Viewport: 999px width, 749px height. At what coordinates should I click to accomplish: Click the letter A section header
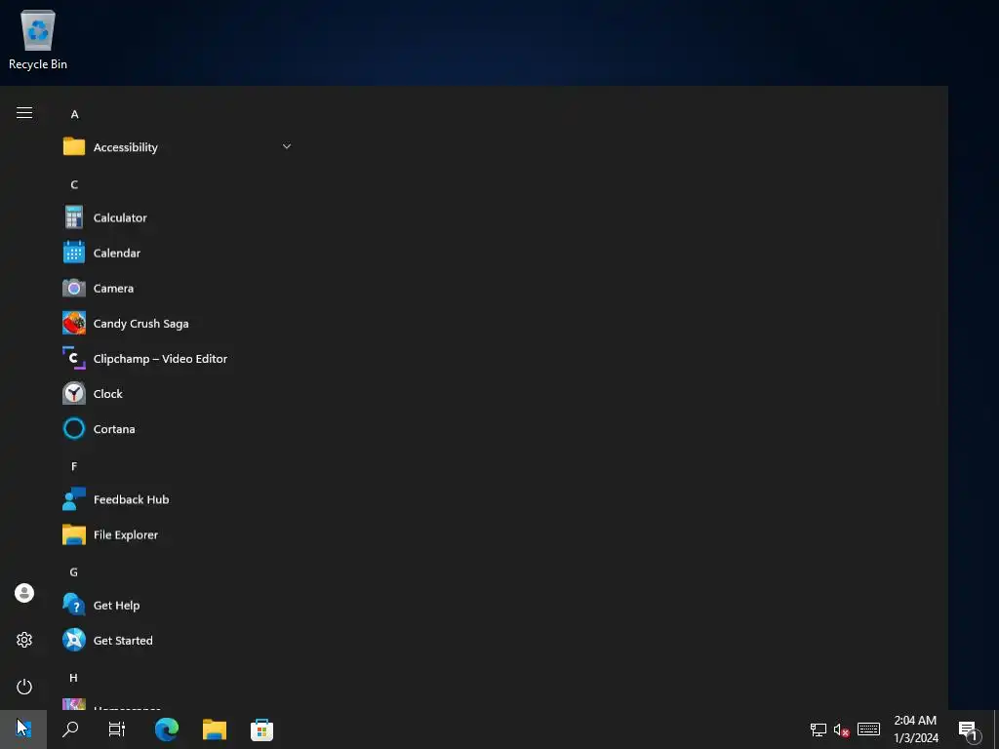point(74,115)
